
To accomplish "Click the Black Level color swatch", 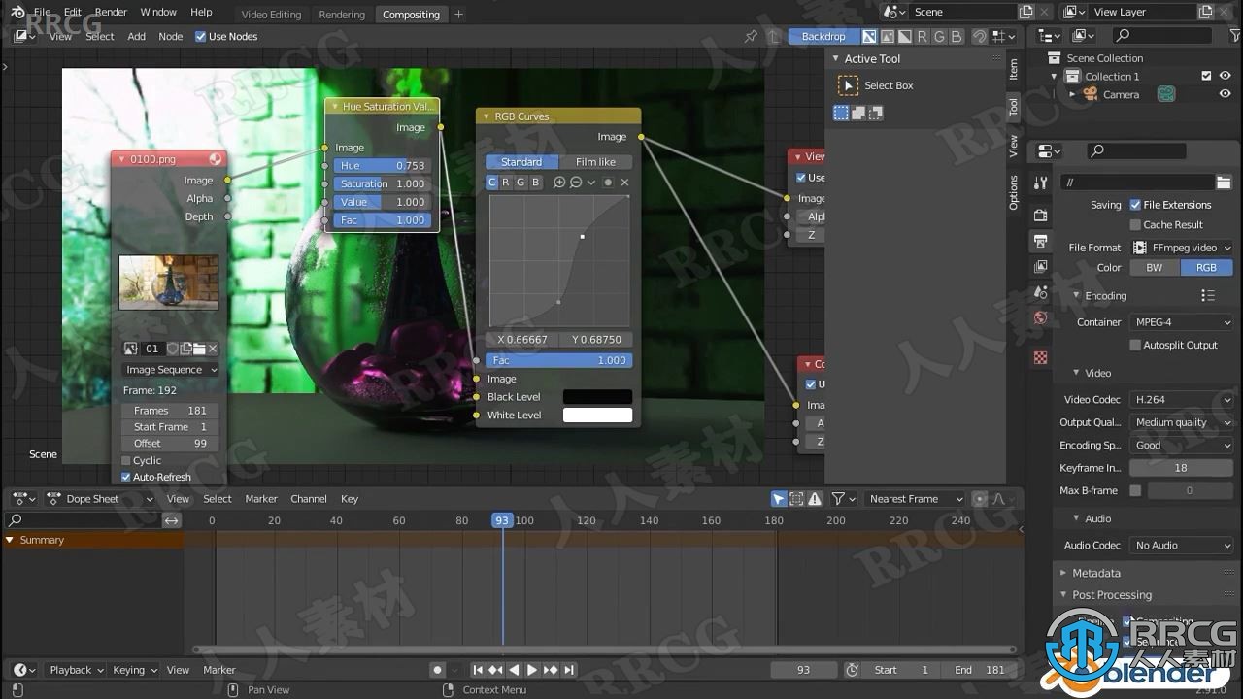I will [597, 397].
